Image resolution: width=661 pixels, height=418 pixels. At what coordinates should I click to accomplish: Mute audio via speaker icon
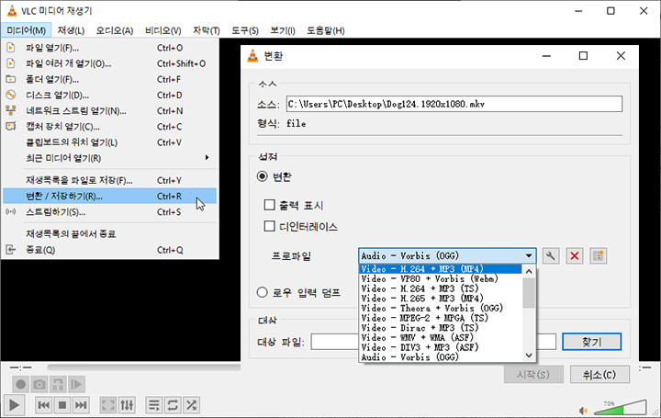point(584,411)
